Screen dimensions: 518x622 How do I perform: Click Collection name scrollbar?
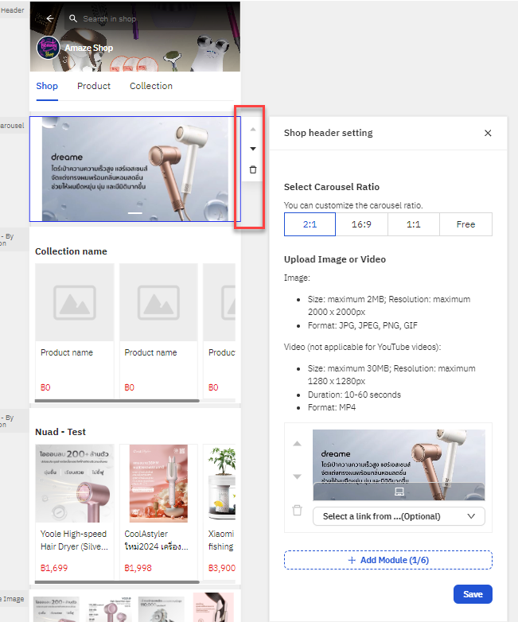[x=117, y=401]
